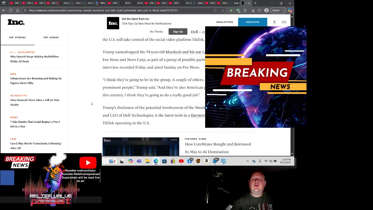Viewport: 373px width, 210px height.
Task: Open the Financial Stress health story
Action: 35,102
